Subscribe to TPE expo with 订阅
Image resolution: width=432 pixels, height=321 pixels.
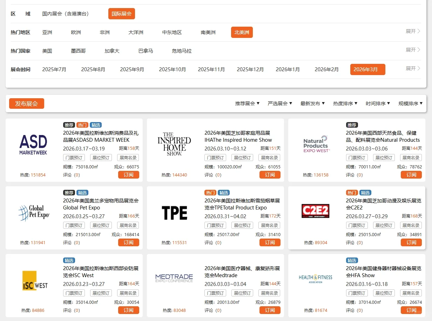tap(270, 242)
